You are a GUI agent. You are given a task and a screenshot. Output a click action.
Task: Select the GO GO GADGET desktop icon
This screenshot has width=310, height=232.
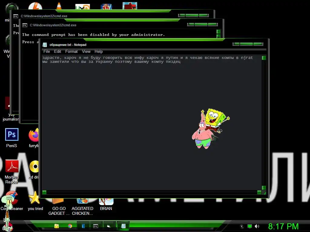[x=59, y=207]
